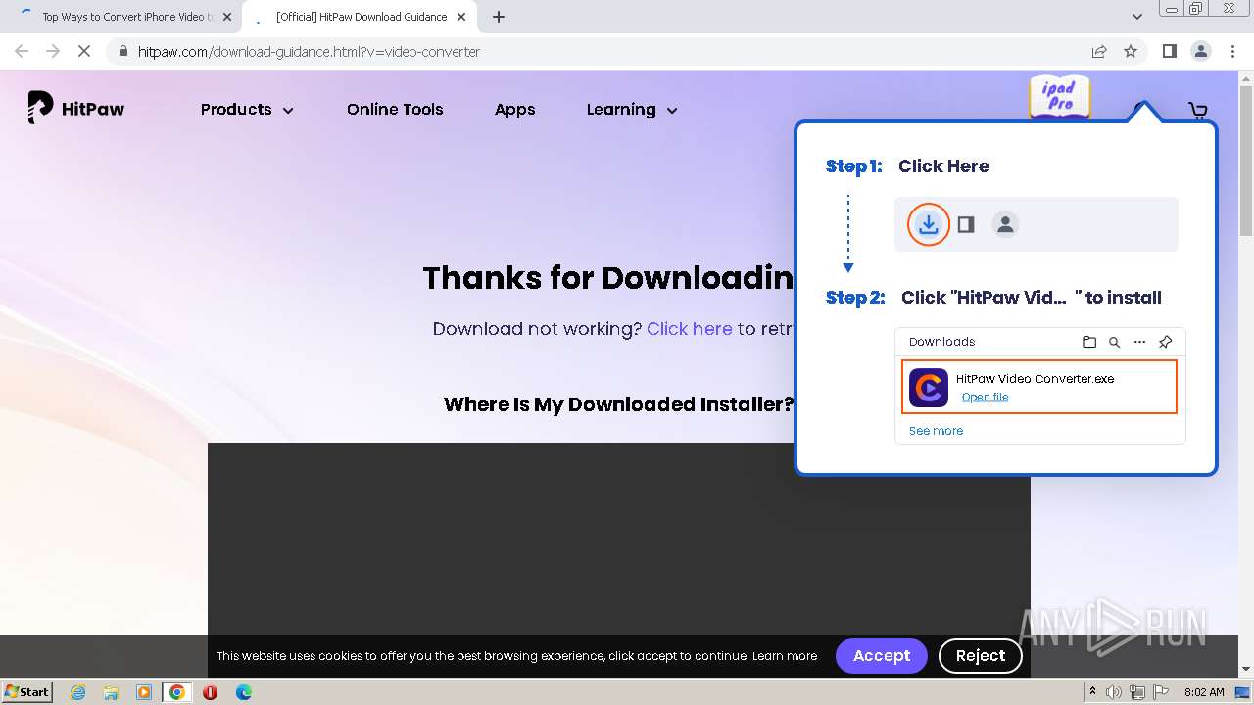Close the Top Ways to Convert tab
Screen dimensions: 1254x705
[x=227, y=17]
